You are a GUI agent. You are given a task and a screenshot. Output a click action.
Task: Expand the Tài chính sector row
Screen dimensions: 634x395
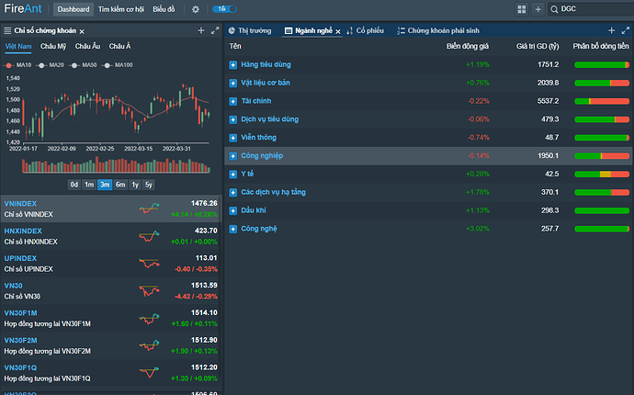tap(233, 101)
